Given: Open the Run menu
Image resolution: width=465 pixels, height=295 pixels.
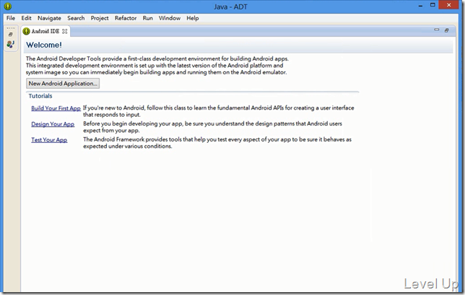Looking at the screenshot, I should coord(148,18).
